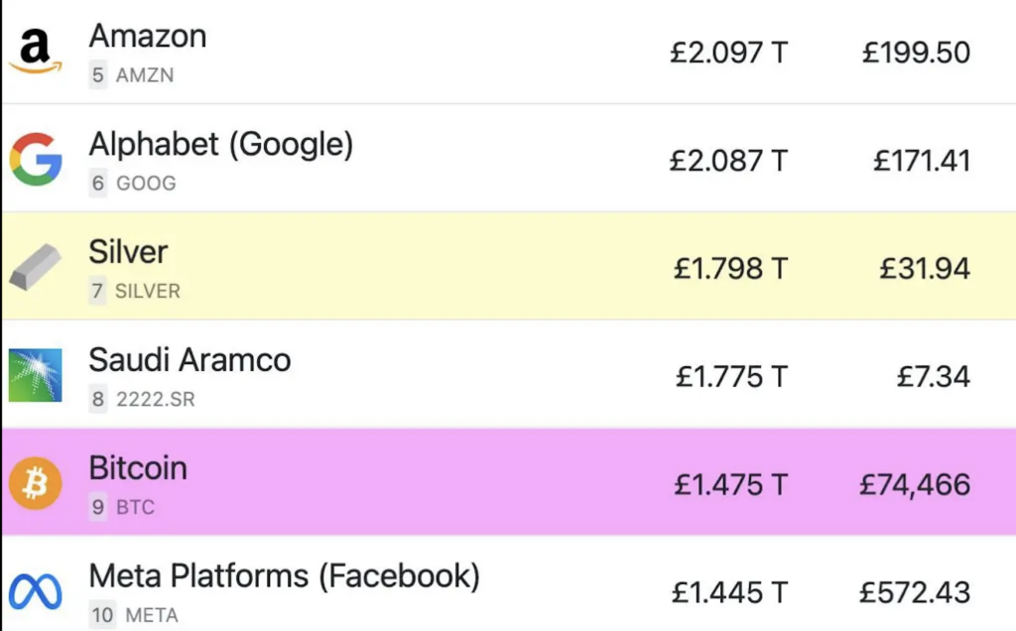This screenshot has width=1016, height=631.
Task: Open the Silver asset link
Action: pyautogui.click(x=128, y=251)
